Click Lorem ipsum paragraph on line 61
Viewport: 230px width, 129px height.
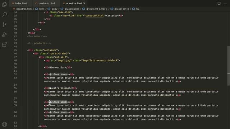point(131,118)
